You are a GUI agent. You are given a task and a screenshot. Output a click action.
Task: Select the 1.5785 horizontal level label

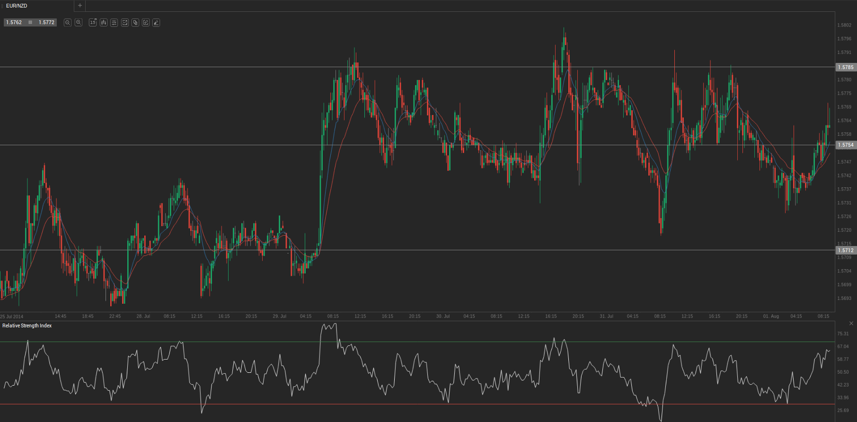pos(846,67)
